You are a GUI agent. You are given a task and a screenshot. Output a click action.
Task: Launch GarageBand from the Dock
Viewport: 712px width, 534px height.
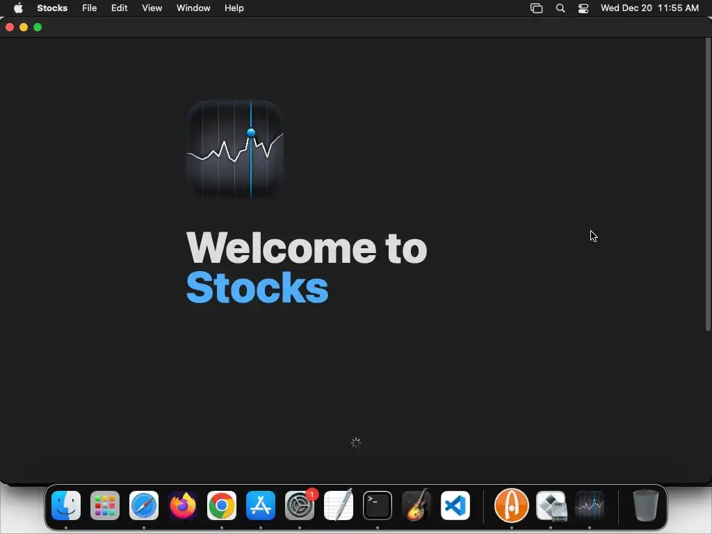(x=416, y=505)
